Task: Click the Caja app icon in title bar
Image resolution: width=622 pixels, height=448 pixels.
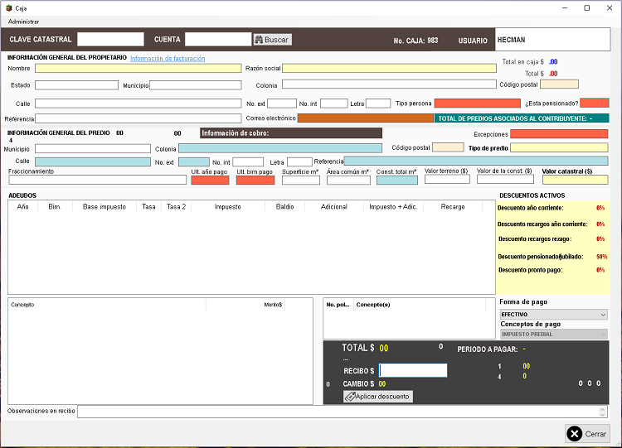Action: 7,7
